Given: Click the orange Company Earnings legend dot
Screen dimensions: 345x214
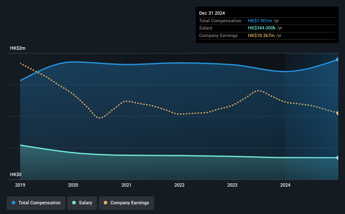Looking at the screenshot, I should [x=105, y=203].
